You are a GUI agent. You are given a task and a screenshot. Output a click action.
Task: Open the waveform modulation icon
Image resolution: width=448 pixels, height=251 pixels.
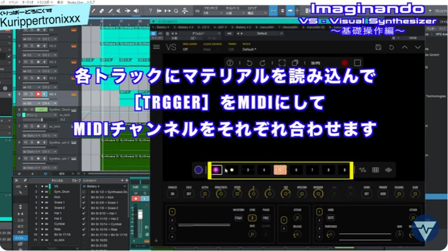362,170
